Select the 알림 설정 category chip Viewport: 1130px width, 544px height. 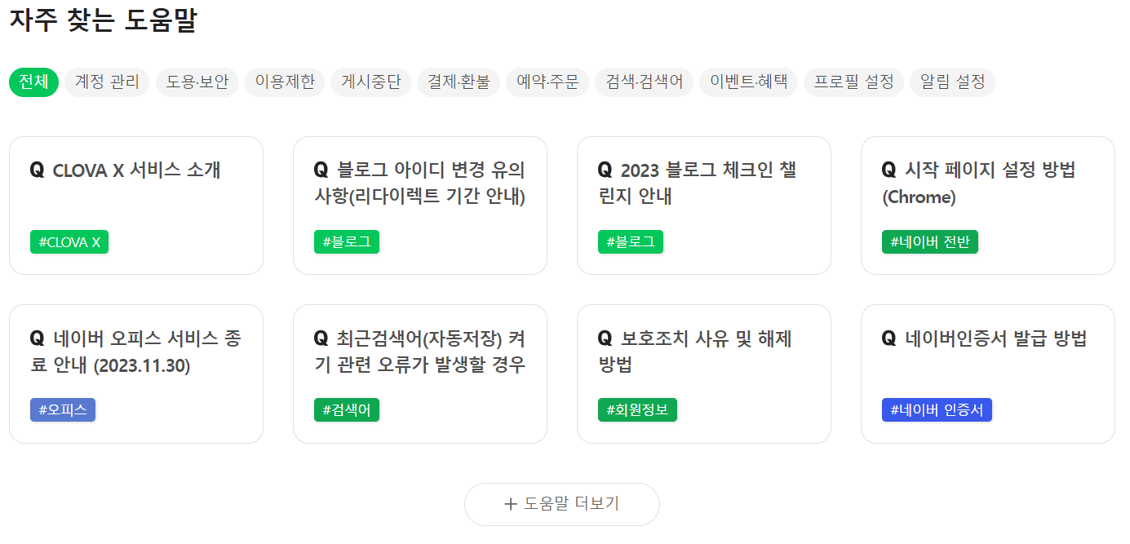click(952, 82)
